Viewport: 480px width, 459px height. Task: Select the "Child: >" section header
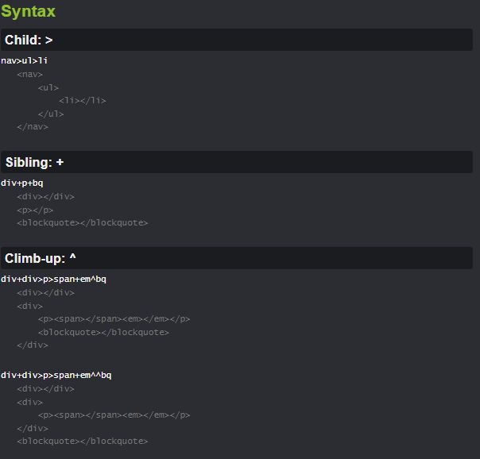pyautogui.click(x=237, y=40)
